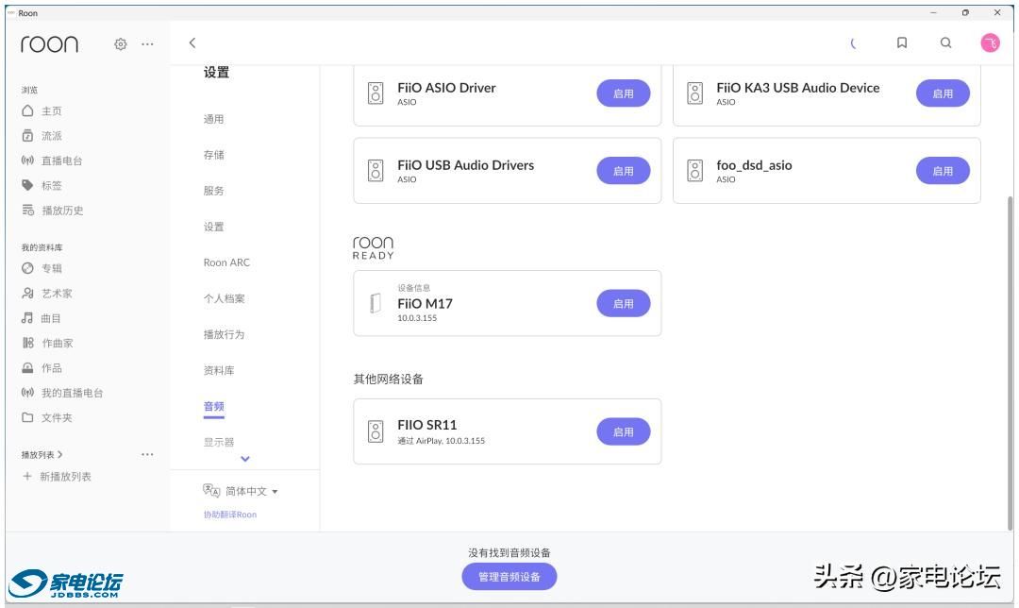The image size is (1019, 608).
Task: Click the composer icon beside 作曲家
Action: coord(27,343)
